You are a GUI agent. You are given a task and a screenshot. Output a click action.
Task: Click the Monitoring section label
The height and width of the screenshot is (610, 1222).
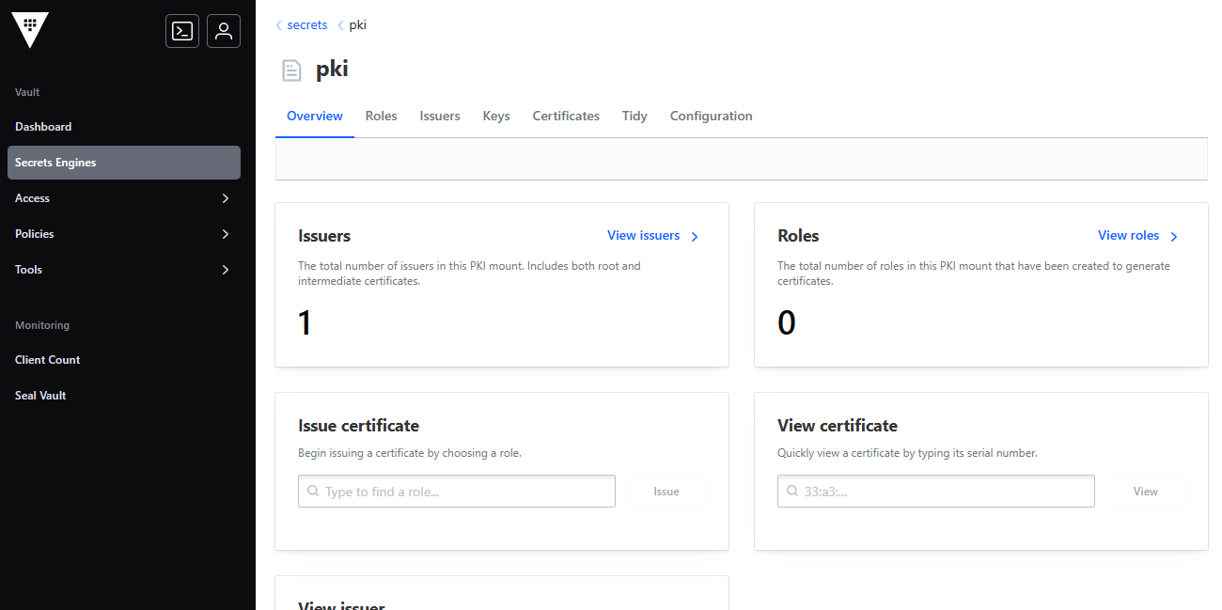pyautogui.click(x=42, y=325)
